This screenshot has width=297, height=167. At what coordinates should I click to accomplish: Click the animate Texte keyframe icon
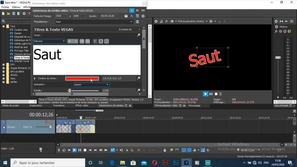(x=139, y=35)
